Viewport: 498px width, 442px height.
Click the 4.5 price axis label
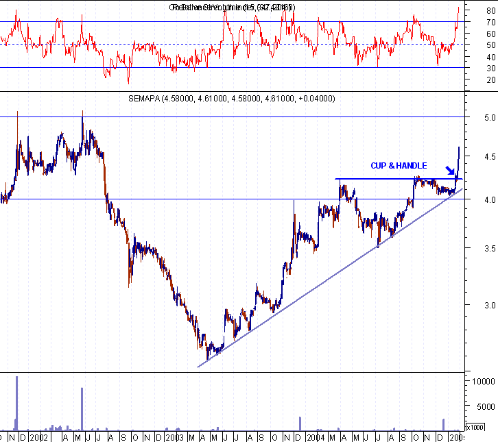pos(490,157)
